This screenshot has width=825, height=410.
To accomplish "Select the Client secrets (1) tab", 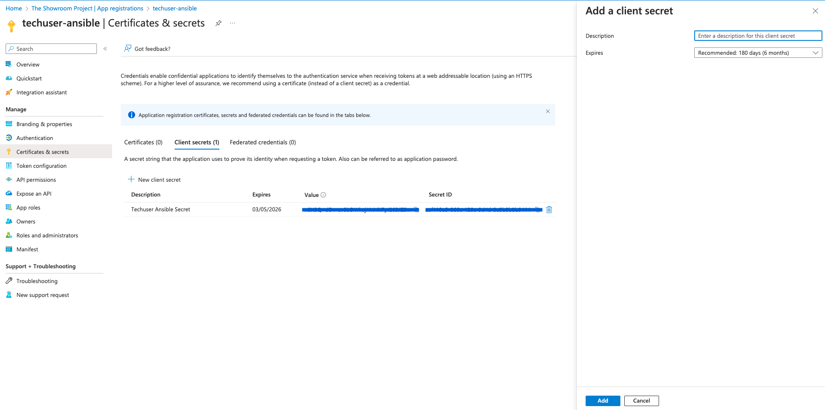I will coord(197,142).
